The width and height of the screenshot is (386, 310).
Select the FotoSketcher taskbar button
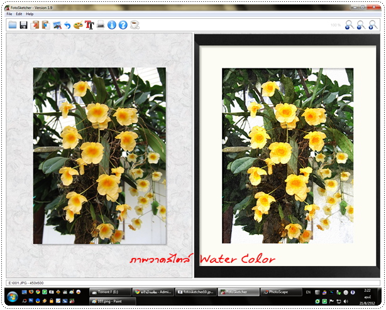tap(238, 292)
